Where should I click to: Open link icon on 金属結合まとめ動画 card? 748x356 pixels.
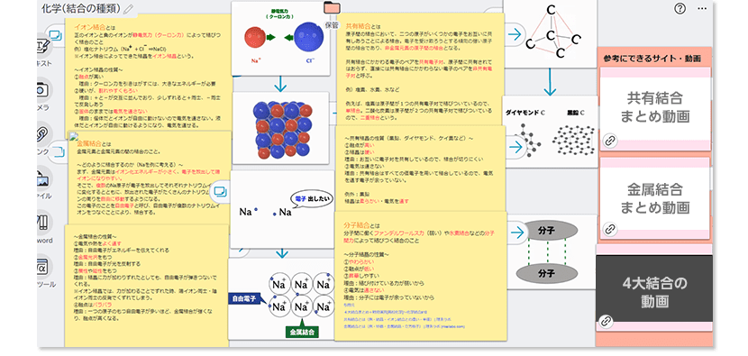[608, 229]
